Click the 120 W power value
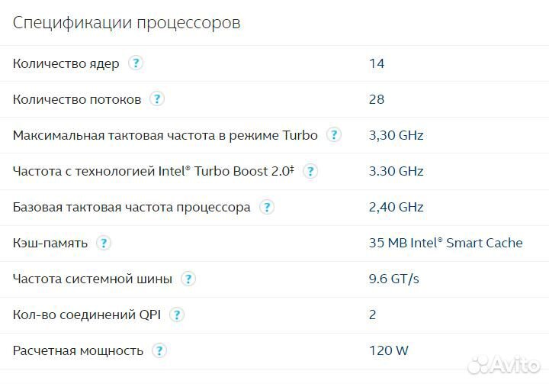 388,350
